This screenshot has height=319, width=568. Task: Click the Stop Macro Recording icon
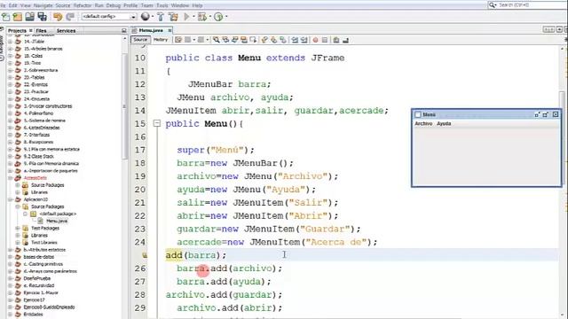[x=325, y=40]
